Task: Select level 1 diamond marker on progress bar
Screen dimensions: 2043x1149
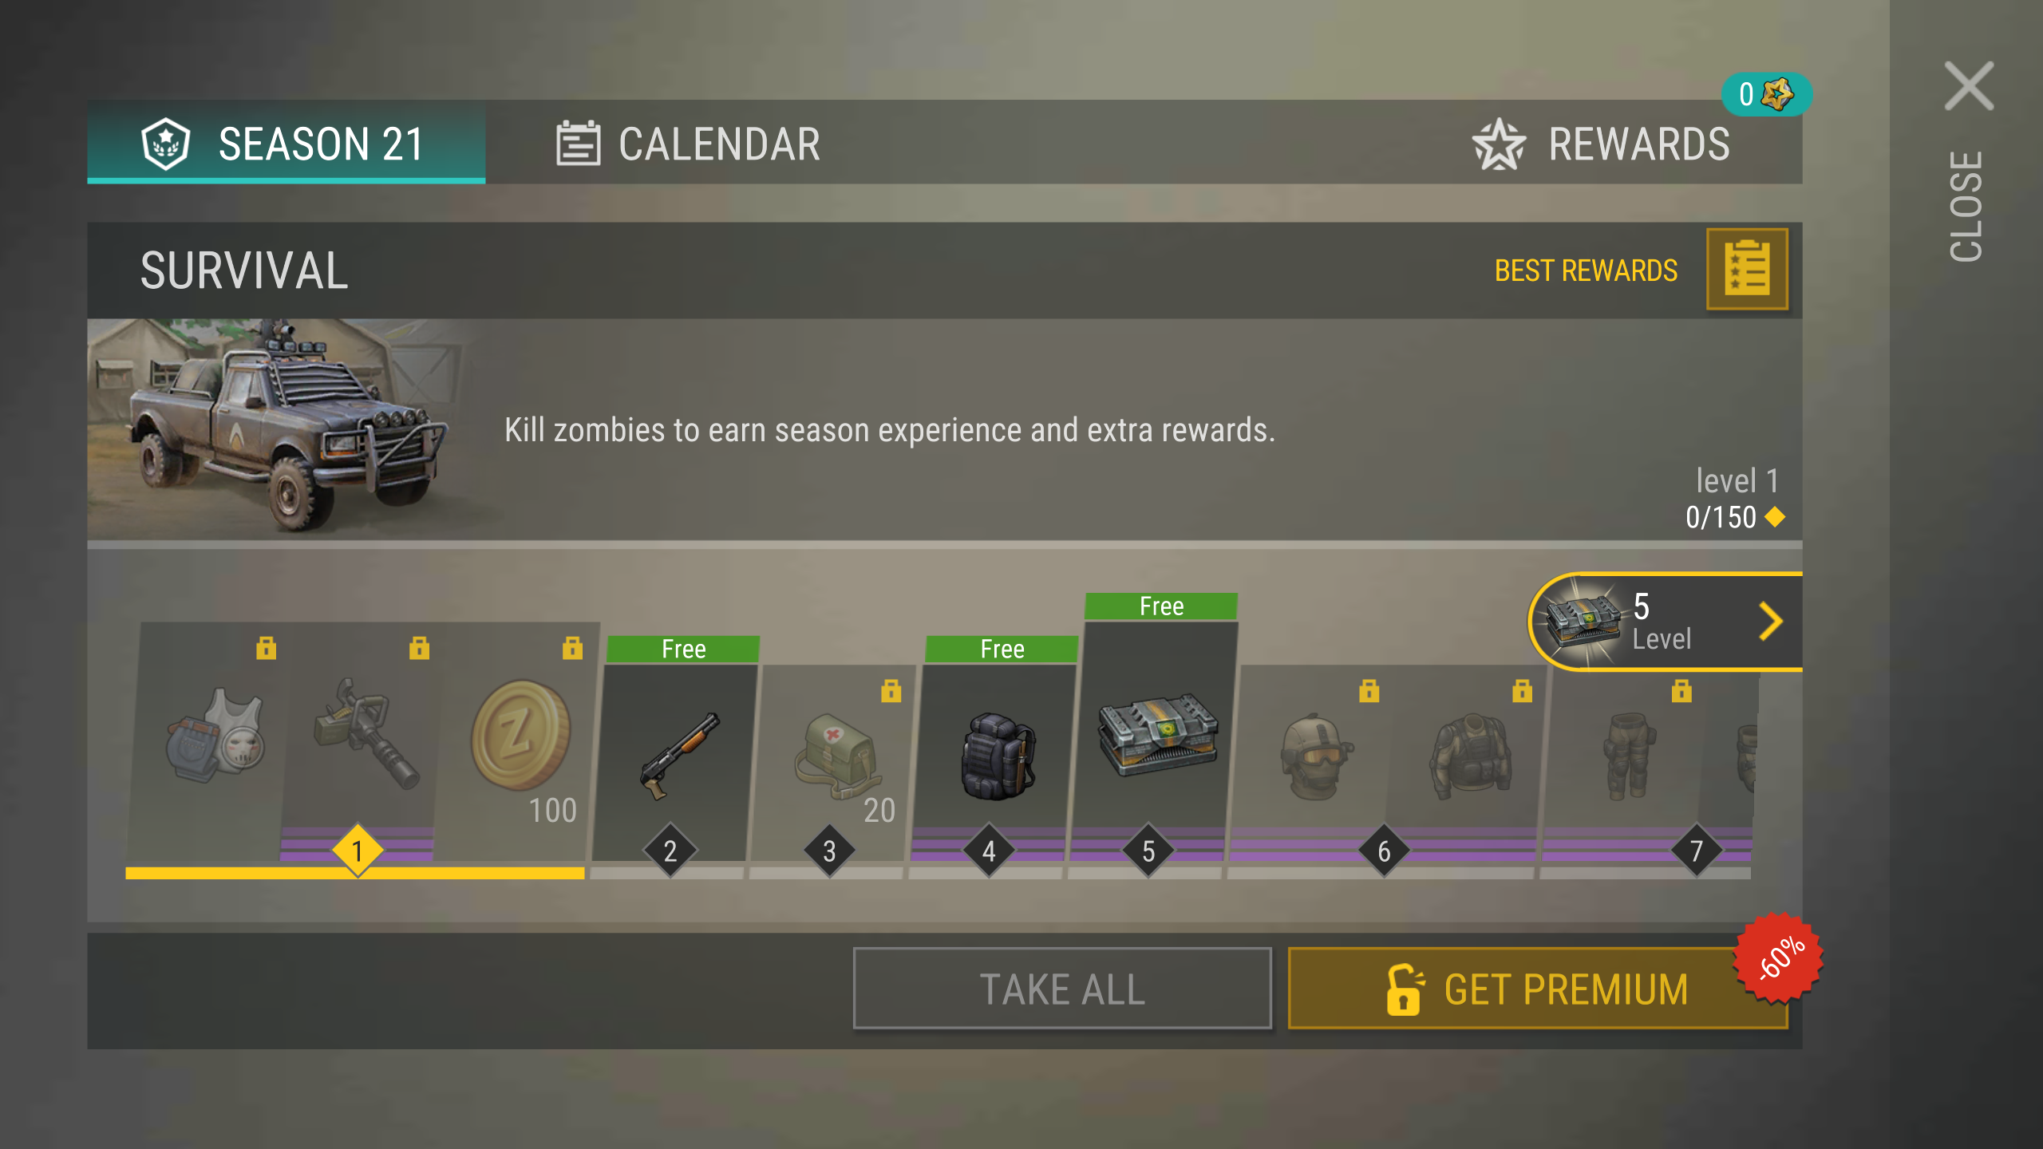Action: click(358, 851)
